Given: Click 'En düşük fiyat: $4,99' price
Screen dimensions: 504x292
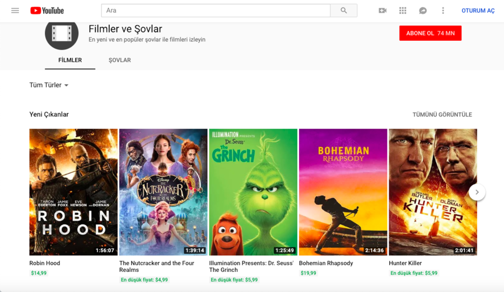Looking at the screenshot, I should click(144, 280).
